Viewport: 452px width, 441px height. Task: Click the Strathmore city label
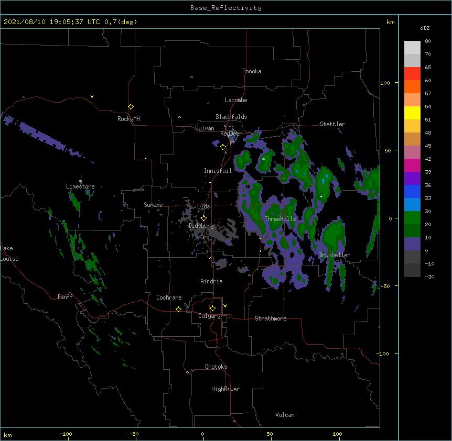coord(271,318)
